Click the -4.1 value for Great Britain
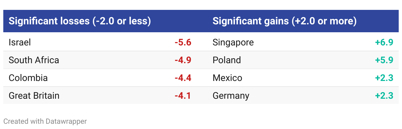 183,96
